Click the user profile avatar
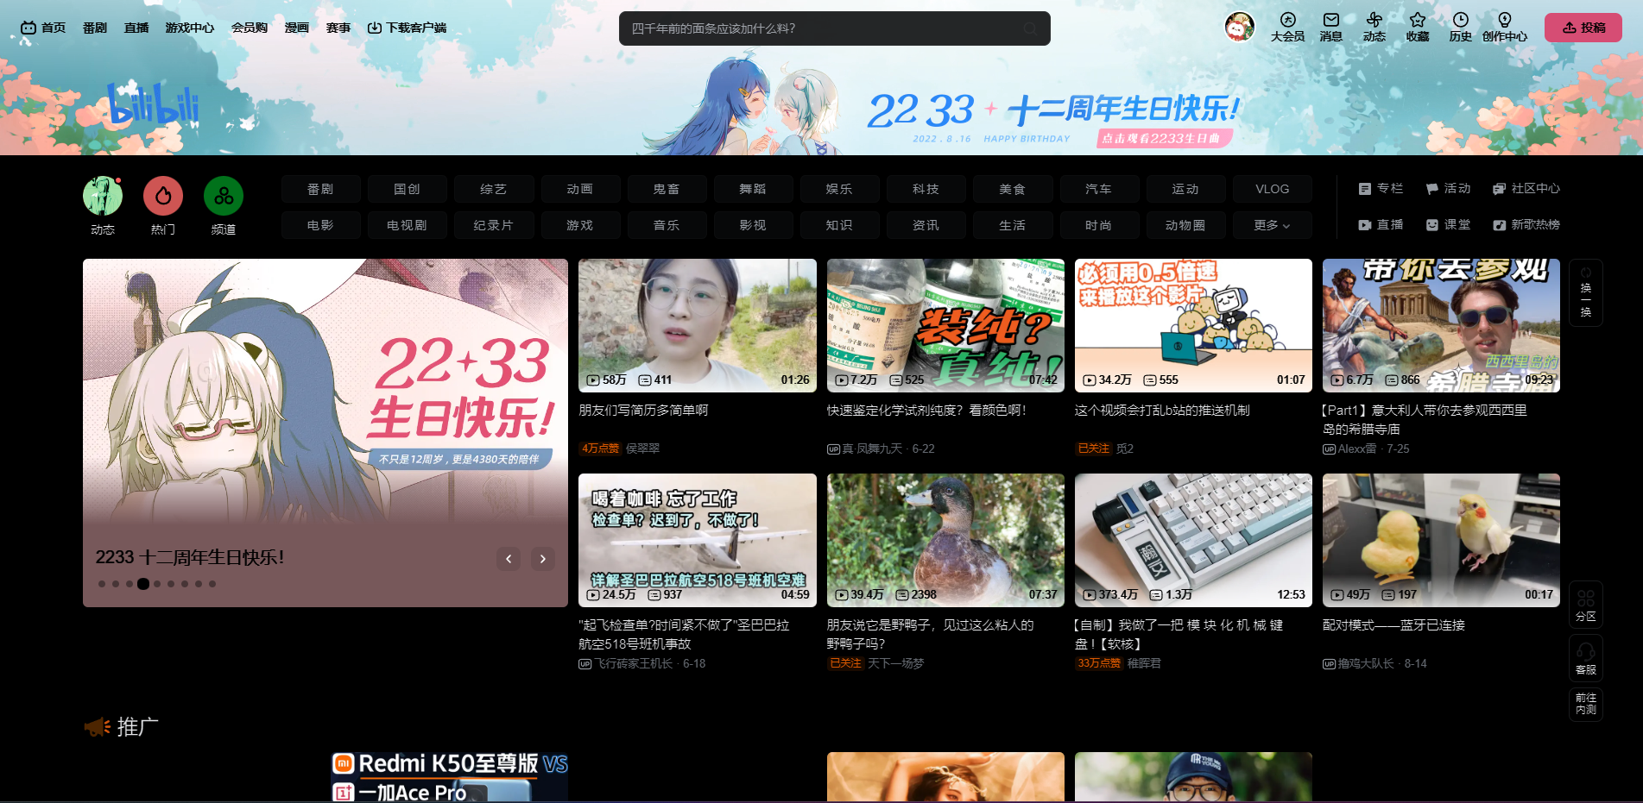This screenshot has height=803, width=1643. [1239, 28]
